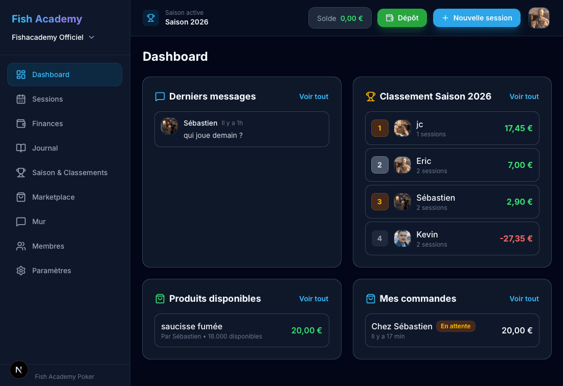Image resolution: width=563 pixels, height=386 pixels.
Task: Click the Saison active trophy icon in header
Action: pos(151,18)
